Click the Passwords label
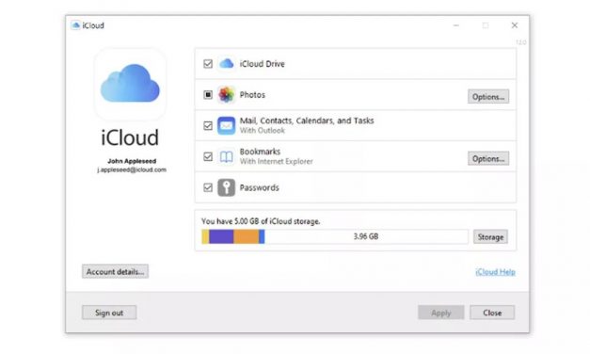The image size is (590, 354). pyautogui.click(x=260, y=187)
